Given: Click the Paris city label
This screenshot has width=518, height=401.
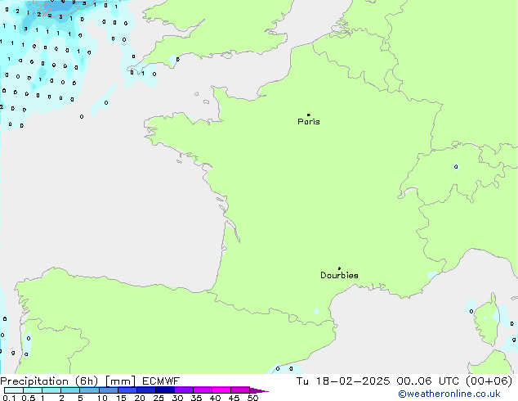Looking at the screenshot, I should [x=309, y=122].
